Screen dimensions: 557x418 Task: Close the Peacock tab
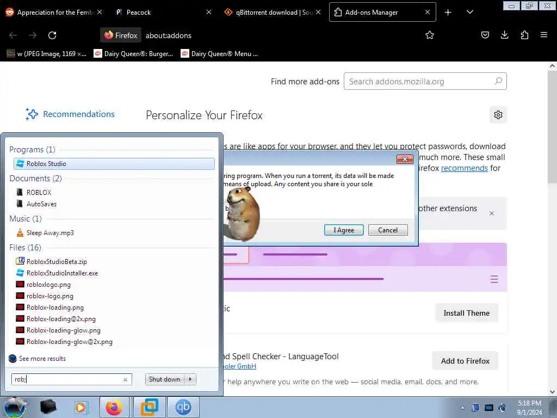[209, 12]
